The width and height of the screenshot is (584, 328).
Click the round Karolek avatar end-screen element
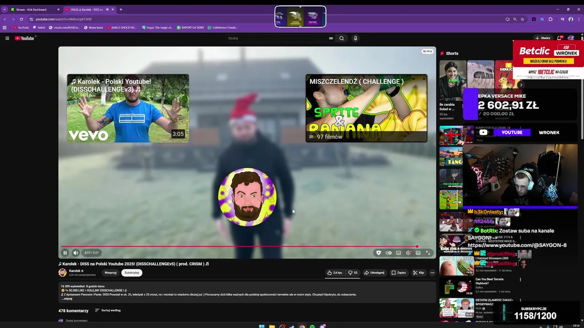(x=247, y=197)
